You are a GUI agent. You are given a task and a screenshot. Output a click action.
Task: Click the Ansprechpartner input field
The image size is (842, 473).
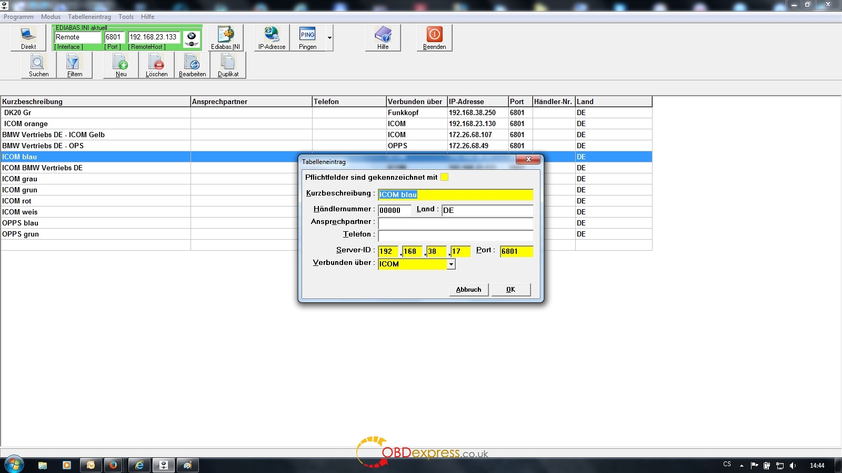(455, 222)
